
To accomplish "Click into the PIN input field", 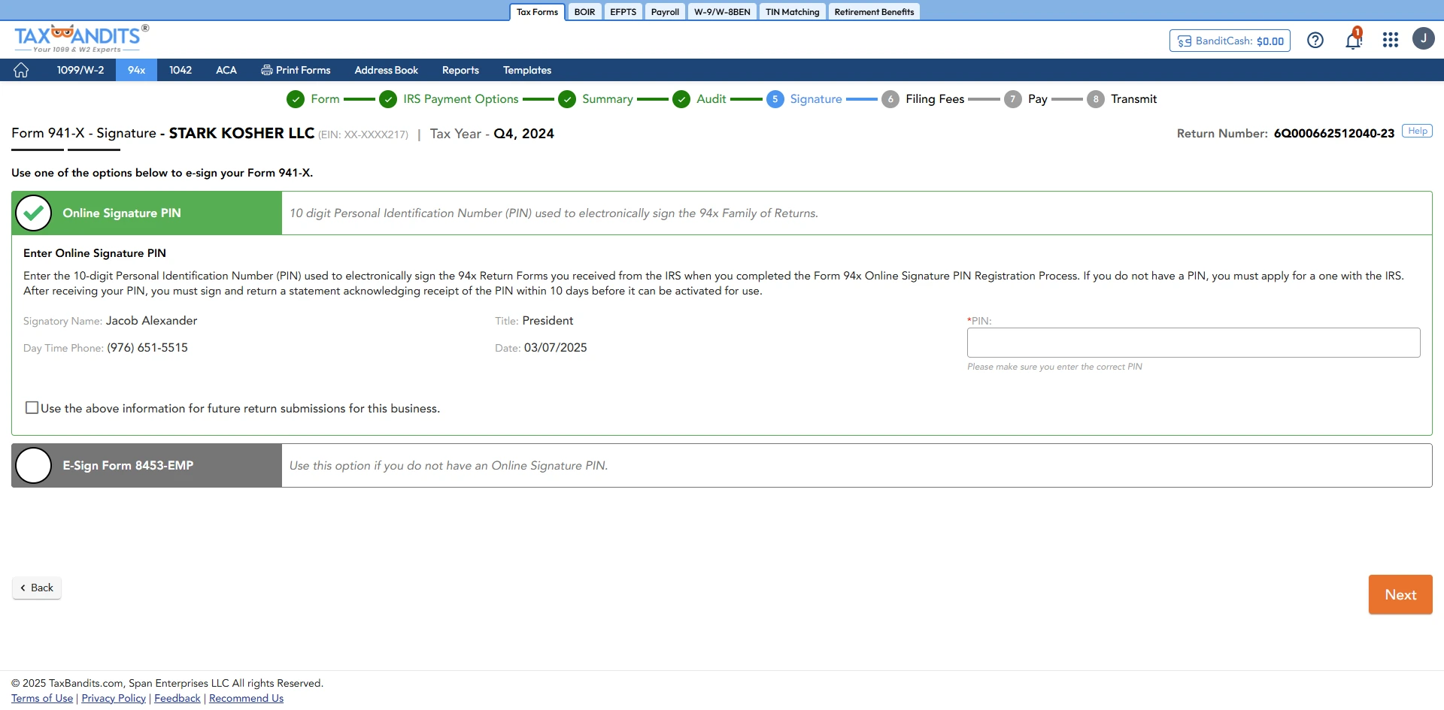I will (1194, 343).
